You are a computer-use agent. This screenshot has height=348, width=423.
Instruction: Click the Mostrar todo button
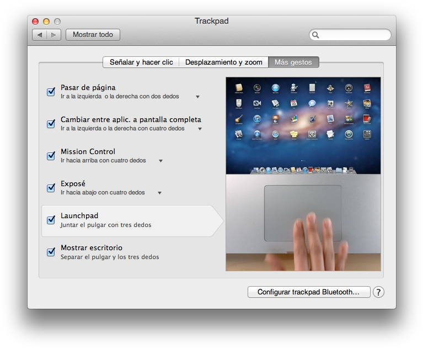click(93, 35)
